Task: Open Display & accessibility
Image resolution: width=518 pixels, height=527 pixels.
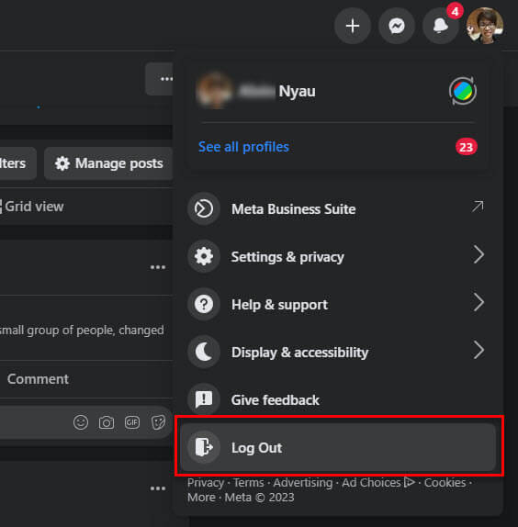Action: 338,352
